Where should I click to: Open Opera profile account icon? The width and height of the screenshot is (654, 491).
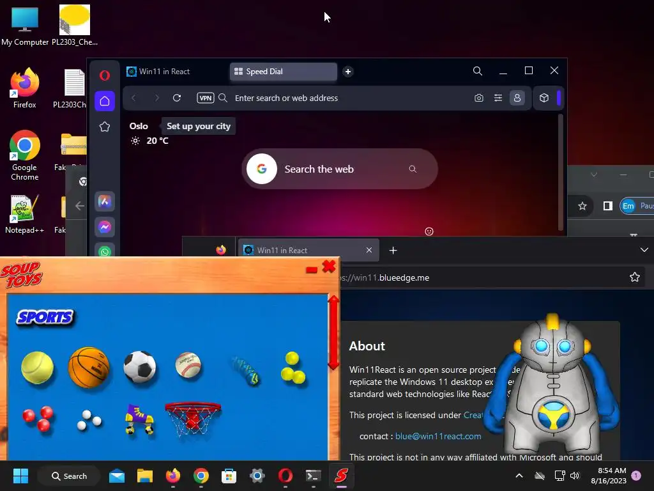[517, 98]
